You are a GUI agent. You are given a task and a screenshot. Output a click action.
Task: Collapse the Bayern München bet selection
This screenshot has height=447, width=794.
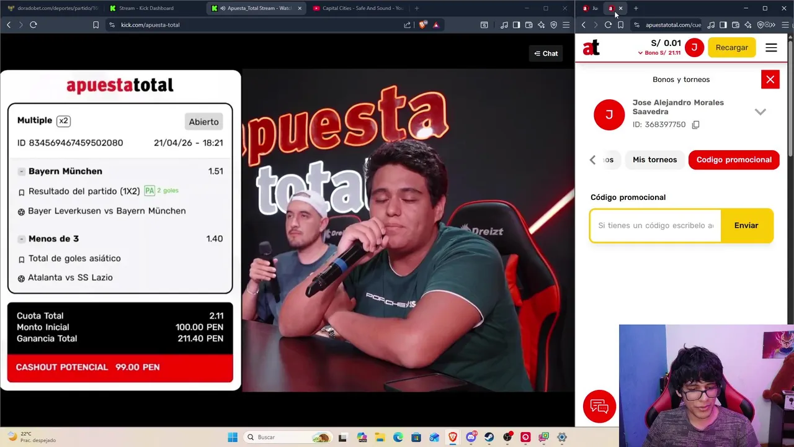coord(21,171)
